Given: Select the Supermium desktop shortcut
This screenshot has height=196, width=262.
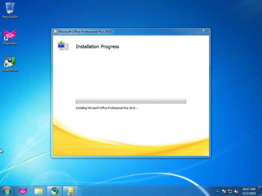Looking at the screenshot, I should coord(10,64).
